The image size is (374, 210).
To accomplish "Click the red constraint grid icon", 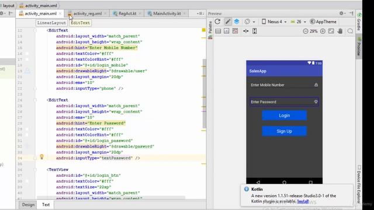I will click(x=235, y=31).
